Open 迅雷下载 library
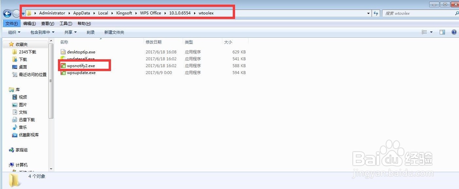The width and height of the screenshot is (459, 189). tap(27, 120)
